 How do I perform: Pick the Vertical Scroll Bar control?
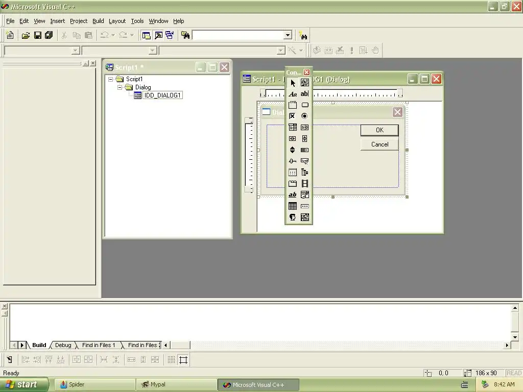tap(304, 139)
